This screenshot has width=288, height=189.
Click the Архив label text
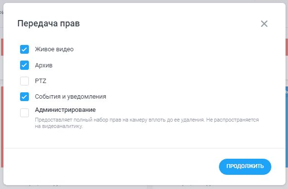point(44,65)
